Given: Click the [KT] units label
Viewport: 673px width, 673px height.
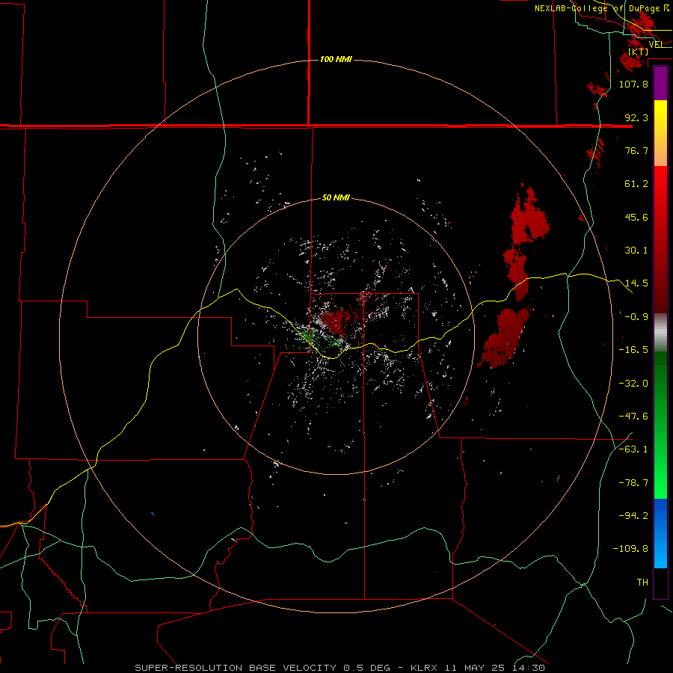Looking at the screenshot, I should click(638, 52).
